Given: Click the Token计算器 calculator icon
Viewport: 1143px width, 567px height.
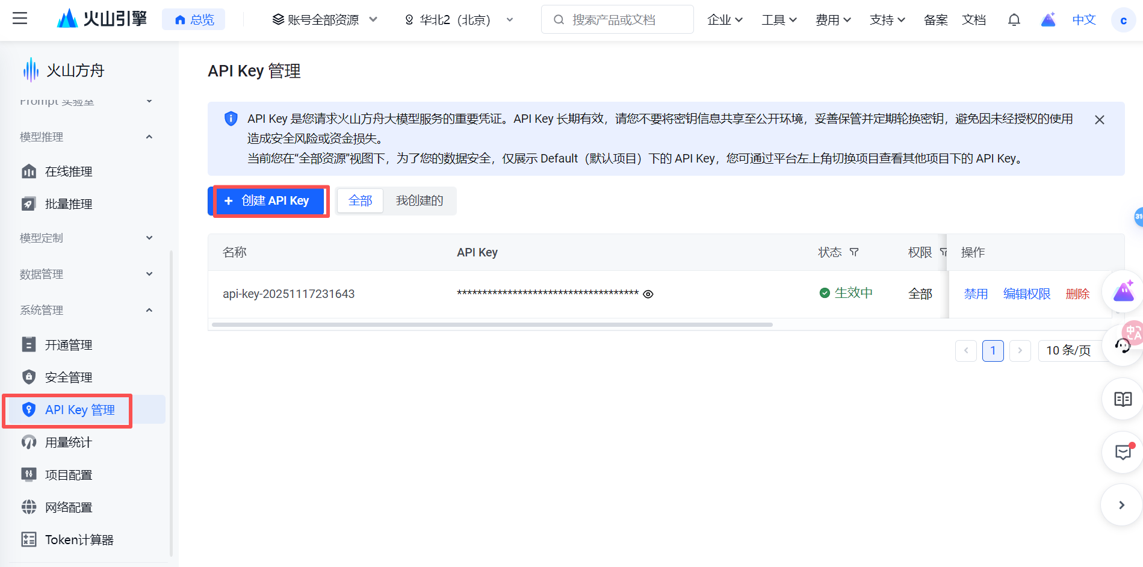Looking at the screenshot, I should point(29,540).
